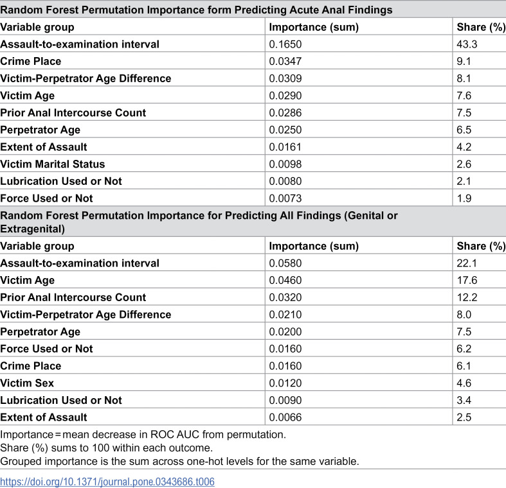Click the 22.1 share value

click(467, 263)
